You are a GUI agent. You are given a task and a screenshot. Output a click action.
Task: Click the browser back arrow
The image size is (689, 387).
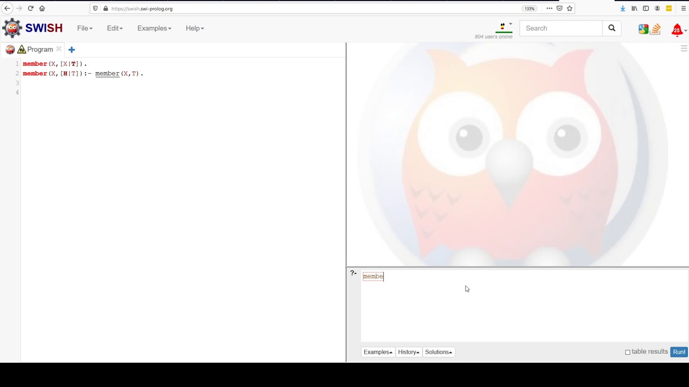pyautogui.click(x=7, y=9)
